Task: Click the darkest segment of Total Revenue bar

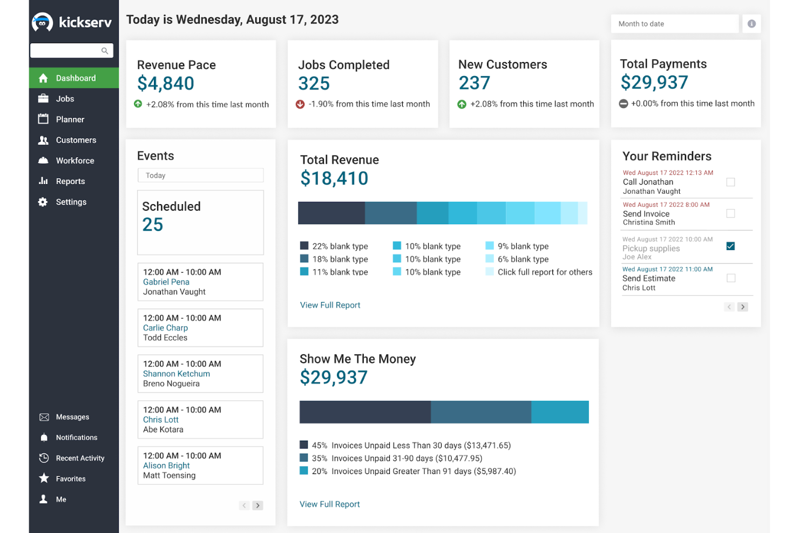Action: point(331,213)
